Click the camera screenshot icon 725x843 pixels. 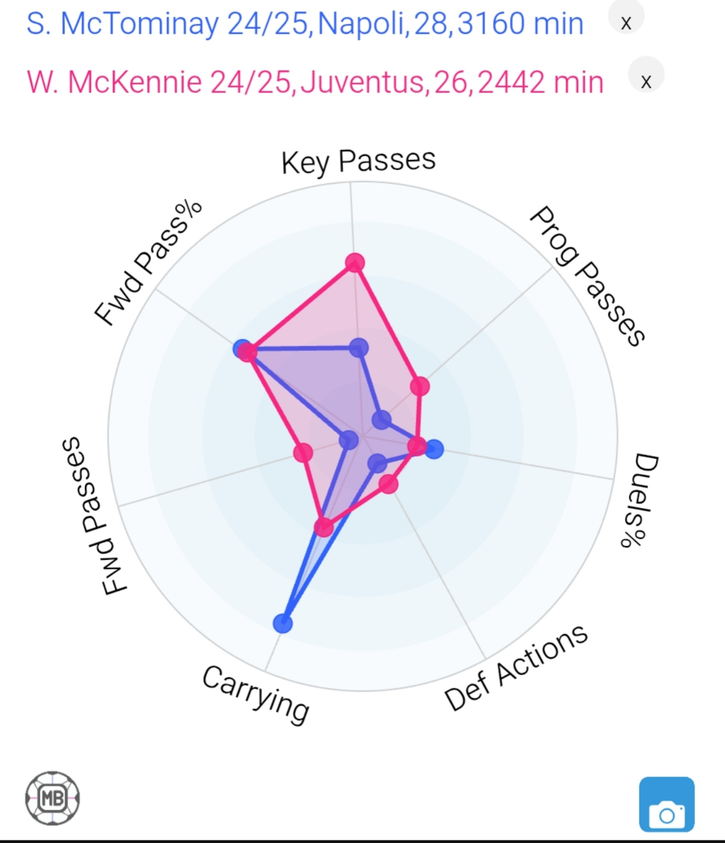tap(667, 804)
